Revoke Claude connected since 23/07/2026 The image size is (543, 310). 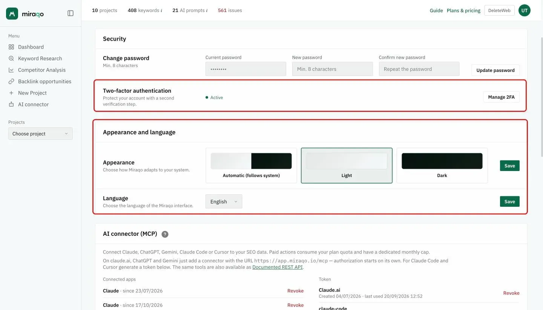point(295,291)
